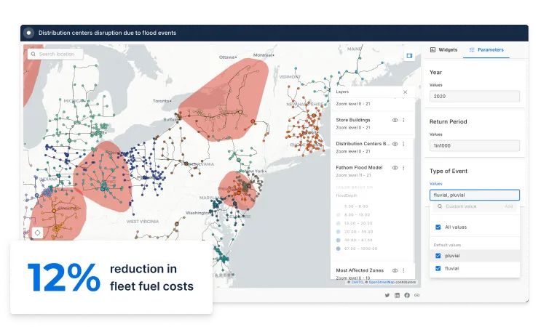Toggle the All values checkbox
The image size is (549, 327).
pyautogui.click(x=438, y=227)
